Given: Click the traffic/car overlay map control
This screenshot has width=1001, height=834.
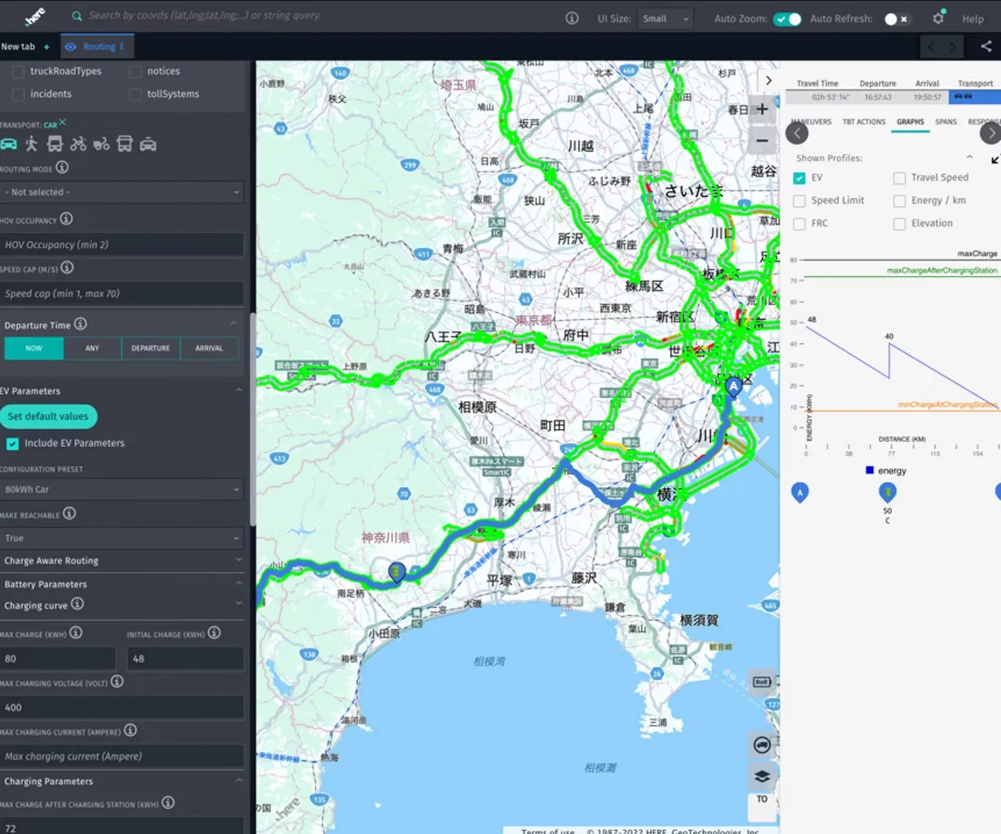Looking at the screenshot, I should [761, 745].
